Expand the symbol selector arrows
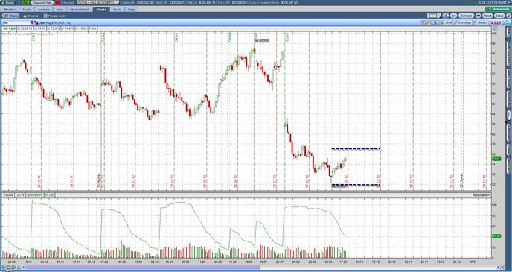512x272 pixels. [32, 22]
